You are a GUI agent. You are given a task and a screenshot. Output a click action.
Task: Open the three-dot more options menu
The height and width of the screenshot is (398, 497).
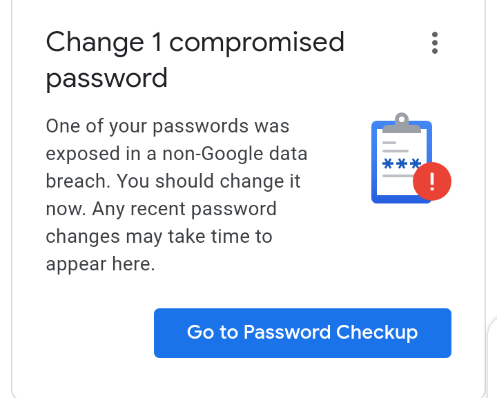pyautogui.click(x=435, y=43)
